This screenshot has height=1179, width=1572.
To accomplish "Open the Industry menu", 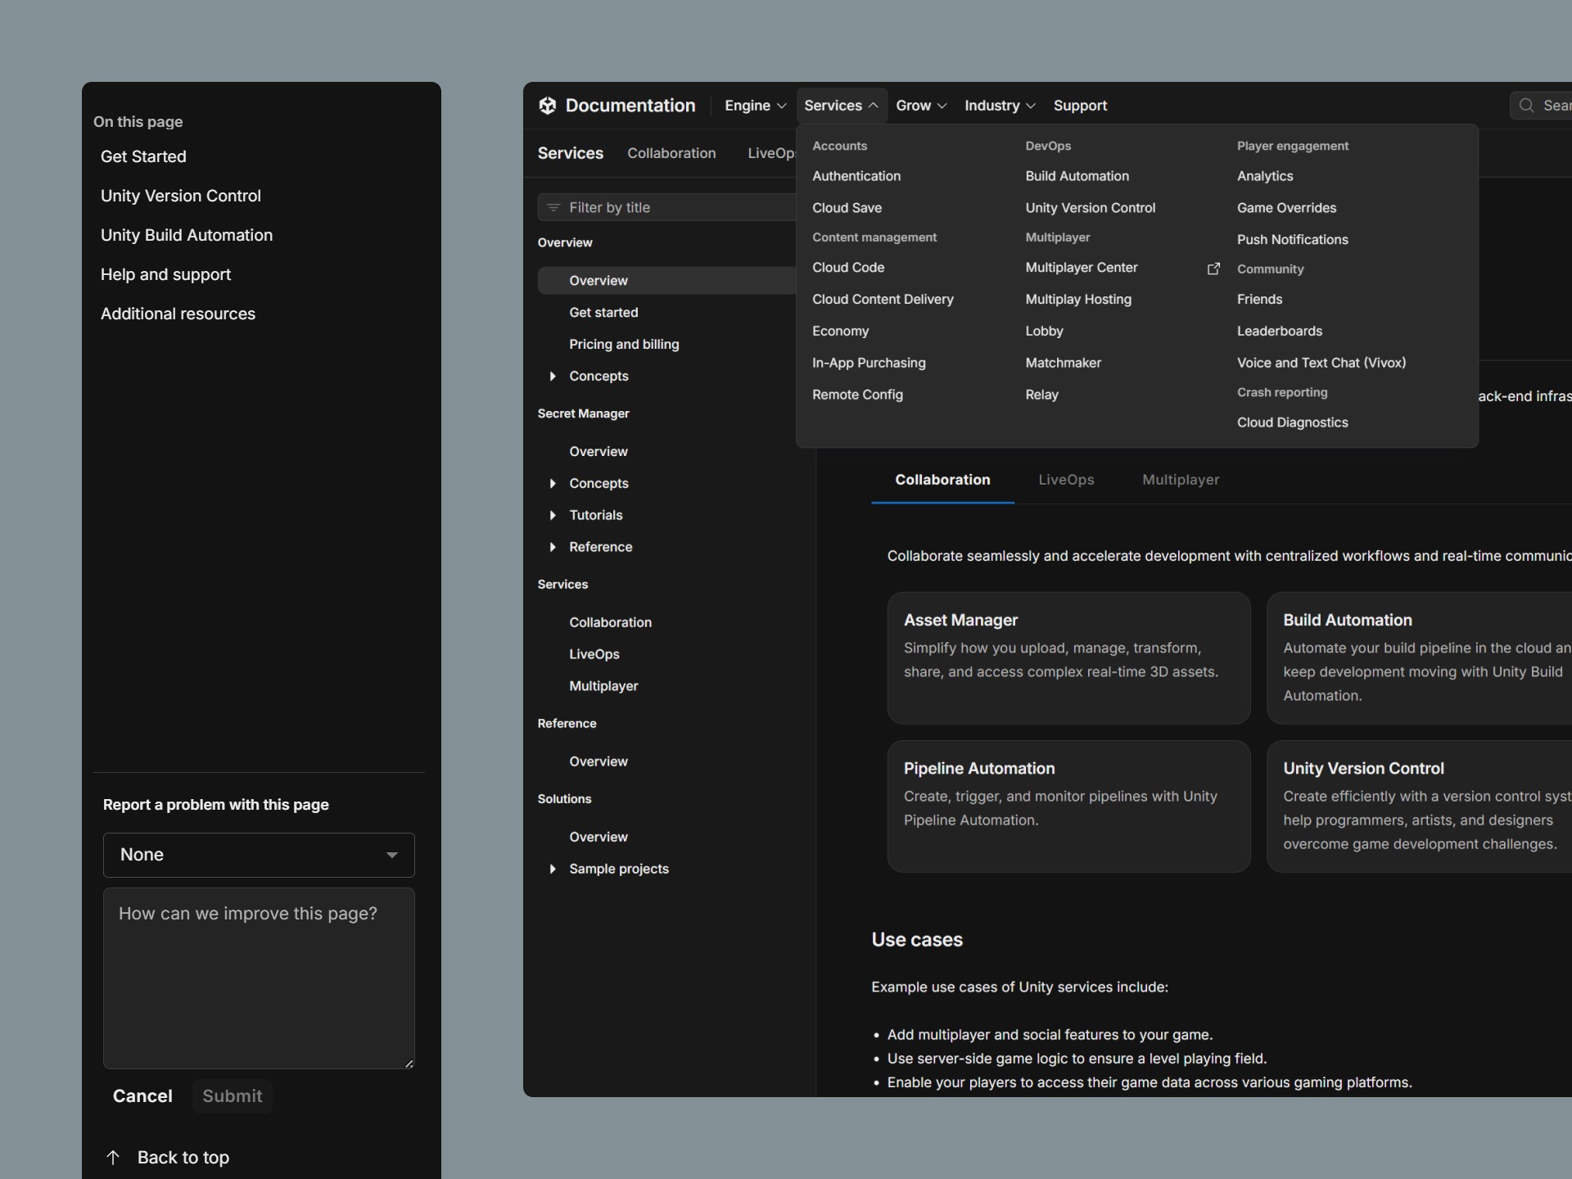I will pyautogui.click(x=999, y=106).
